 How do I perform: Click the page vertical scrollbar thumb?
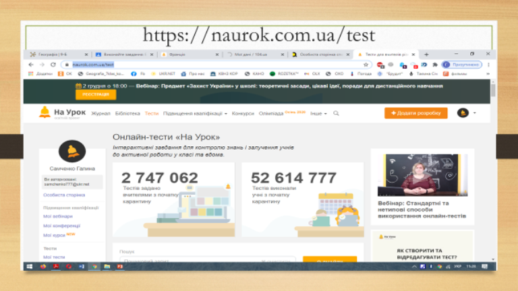click(x=493, y=90)
